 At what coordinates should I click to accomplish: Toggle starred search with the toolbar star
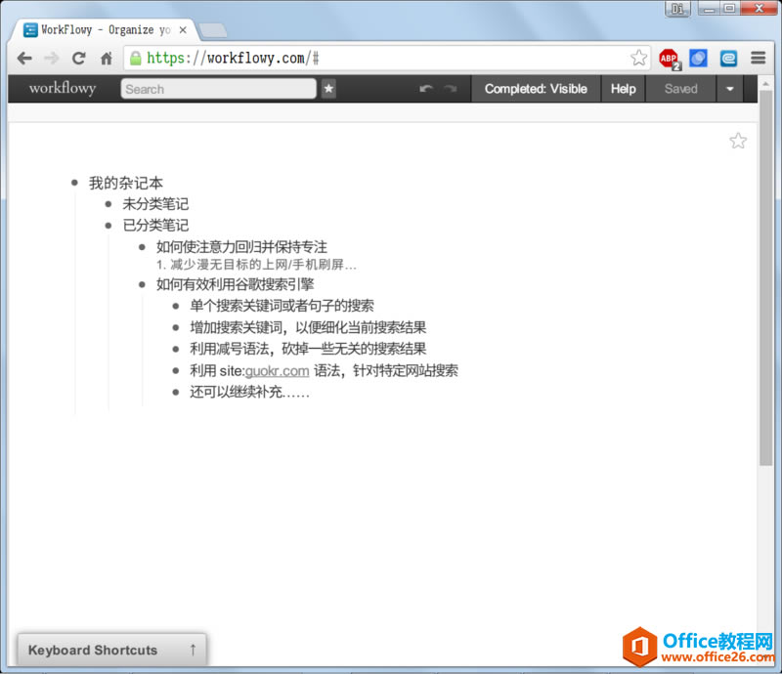pyautogui.click(x=328, y=89)
